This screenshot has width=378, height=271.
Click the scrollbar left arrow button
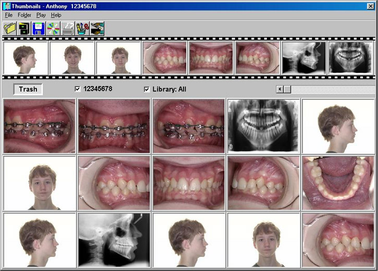pos(279,89)
